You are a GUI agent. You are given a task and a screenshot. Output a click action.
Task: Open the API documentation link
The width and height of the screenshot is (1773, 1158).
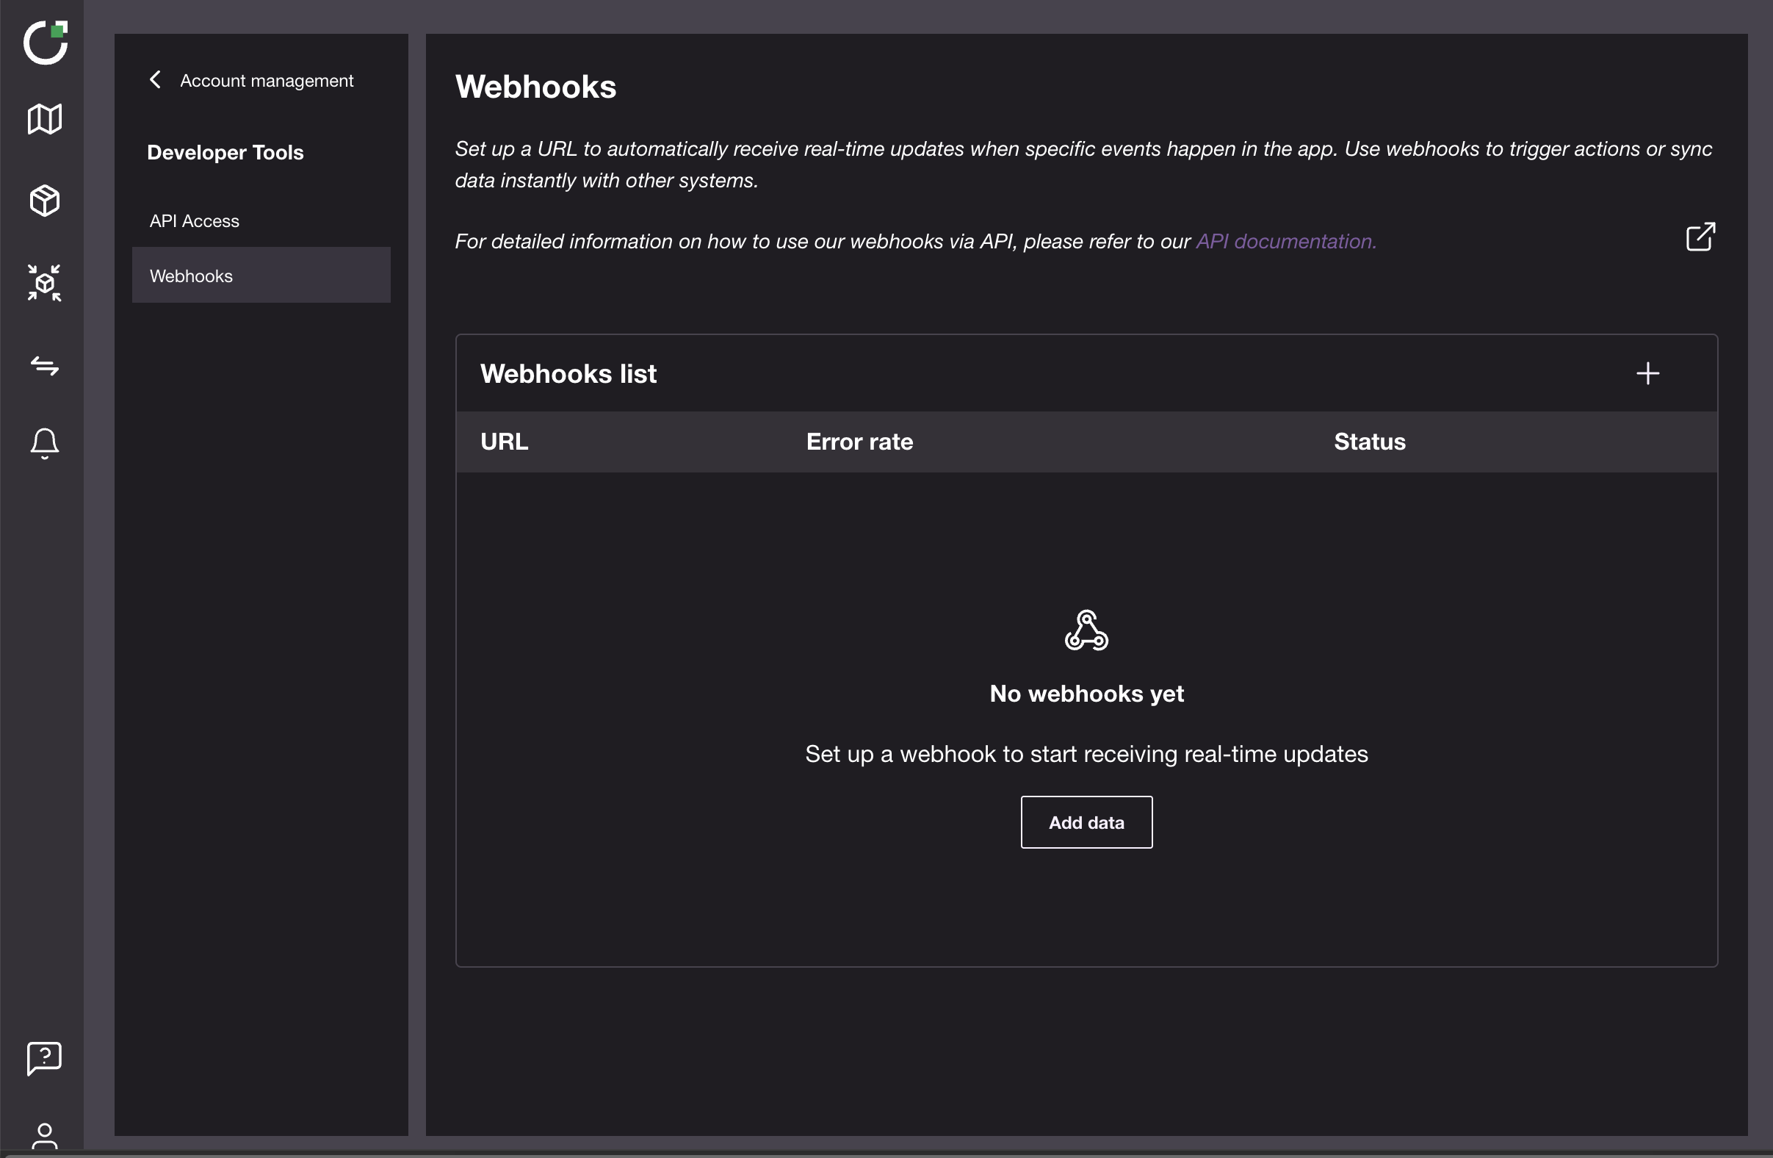point(1286,242)
